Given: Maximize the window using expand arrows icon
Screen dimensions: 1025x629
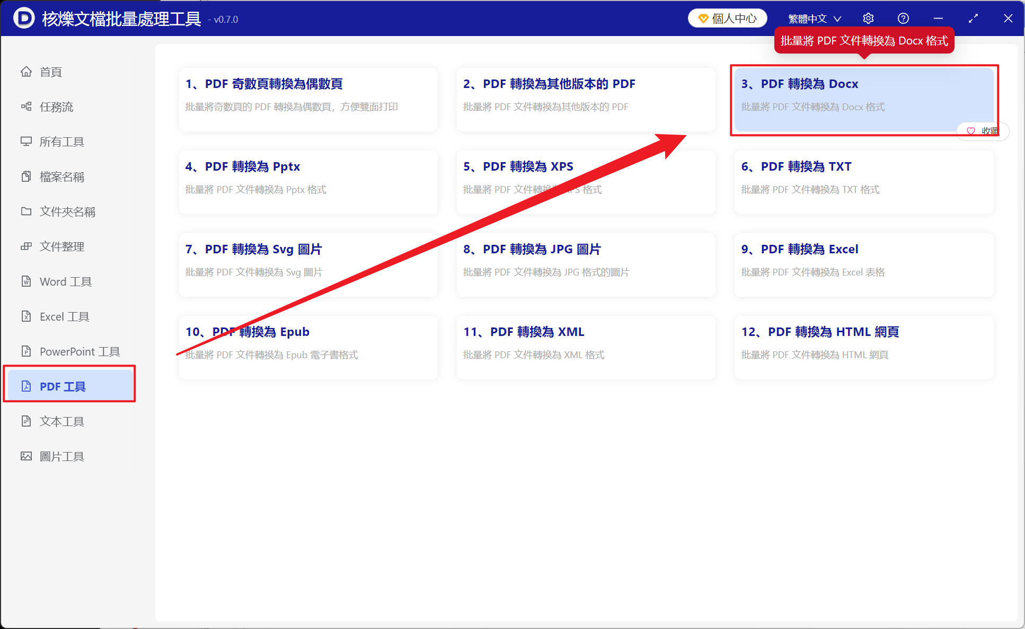Looking at the screenshot, I should (973, 19).
